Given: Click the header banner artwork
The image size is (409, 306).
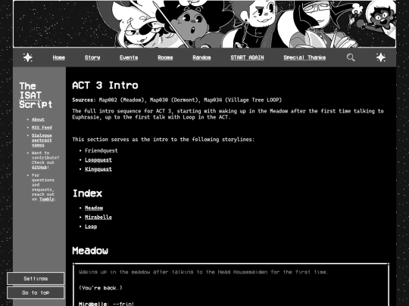Looking at the screenshot, I should pyautogui.click(x=204, y=24).
